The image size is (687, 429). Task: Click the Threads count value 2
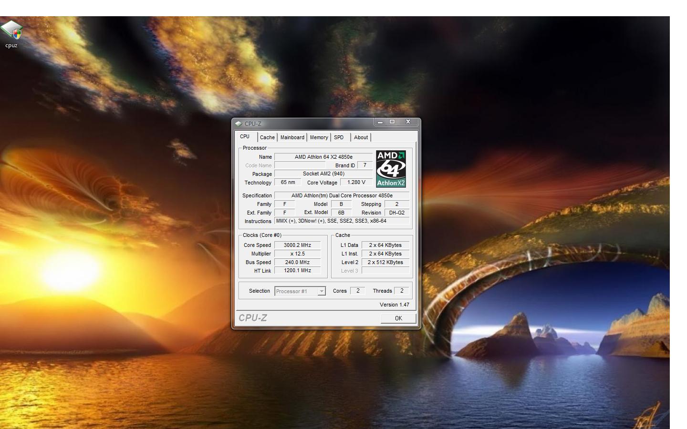(x=402, y=291)
